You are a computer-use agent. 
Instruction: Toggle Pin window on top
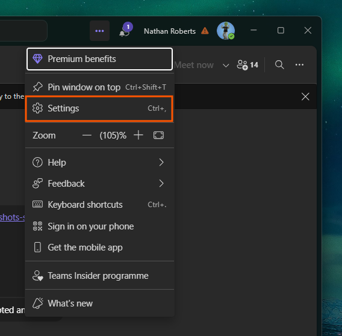point(99,87)
